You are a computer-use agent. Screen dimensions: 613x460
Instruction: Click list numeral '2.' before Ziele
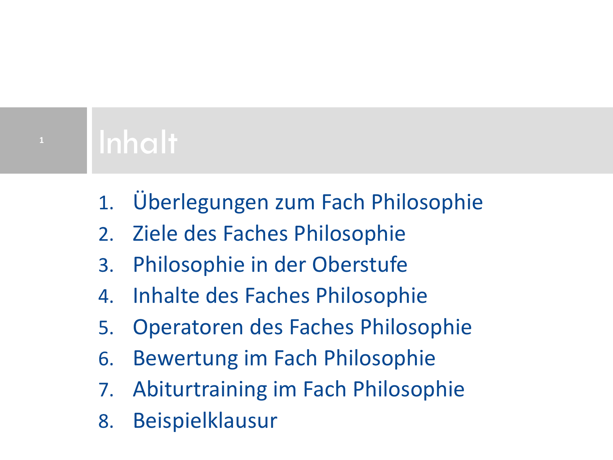coord(106,234)
